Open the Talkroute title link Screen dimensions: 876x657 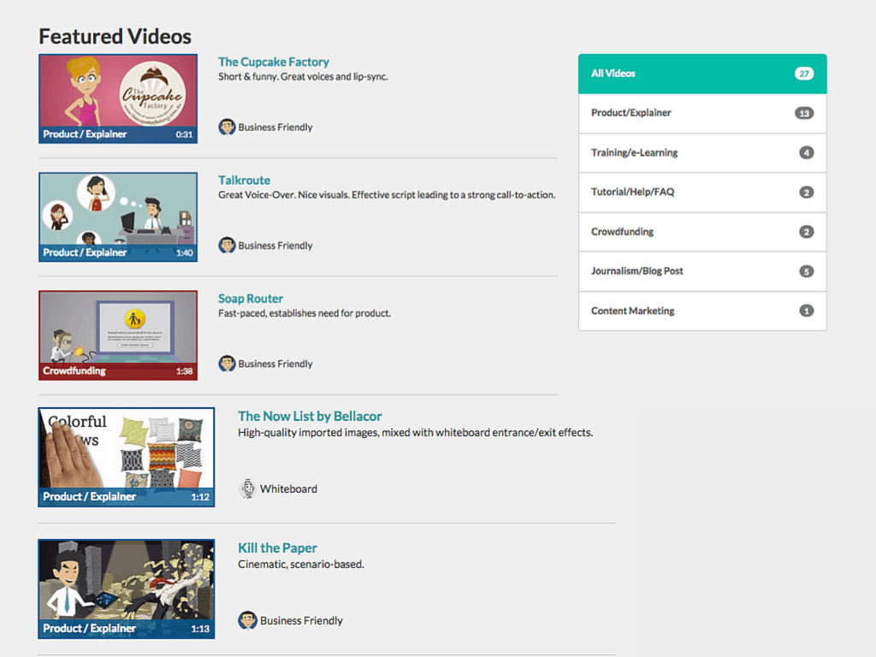(244, 181)
